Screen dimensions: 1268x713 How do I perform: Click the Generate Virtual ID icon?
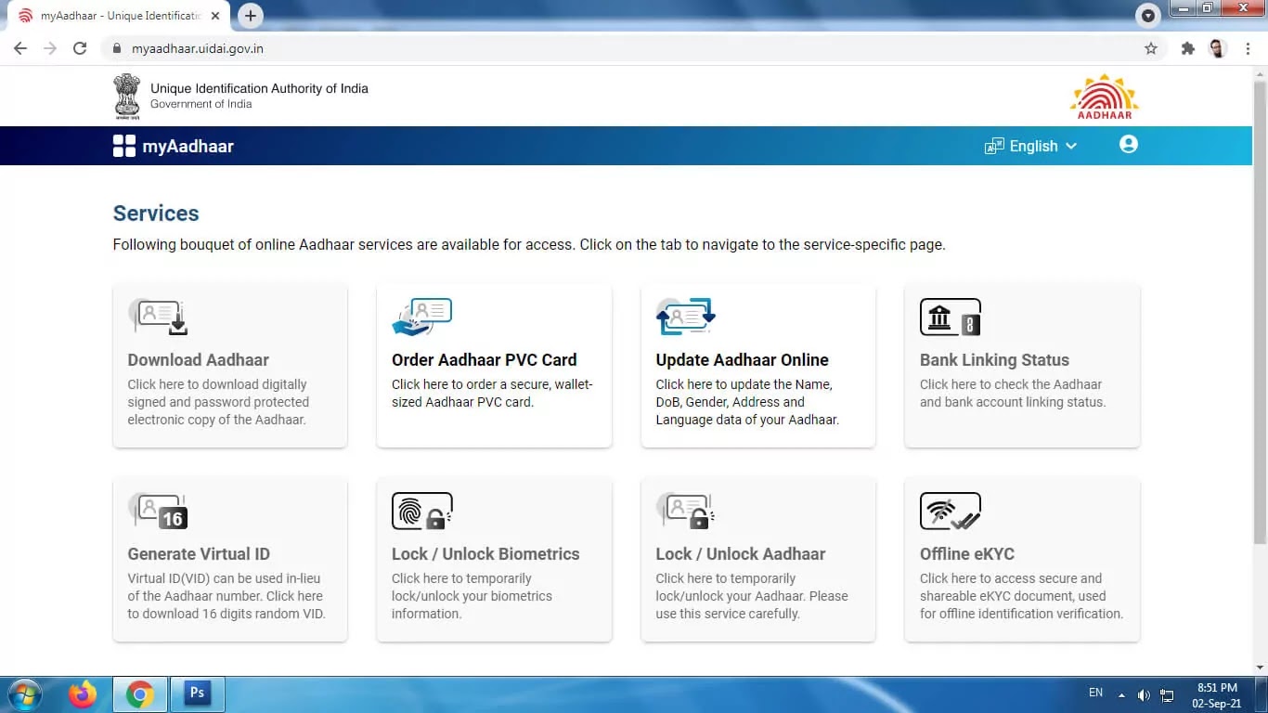coord(158,512)
